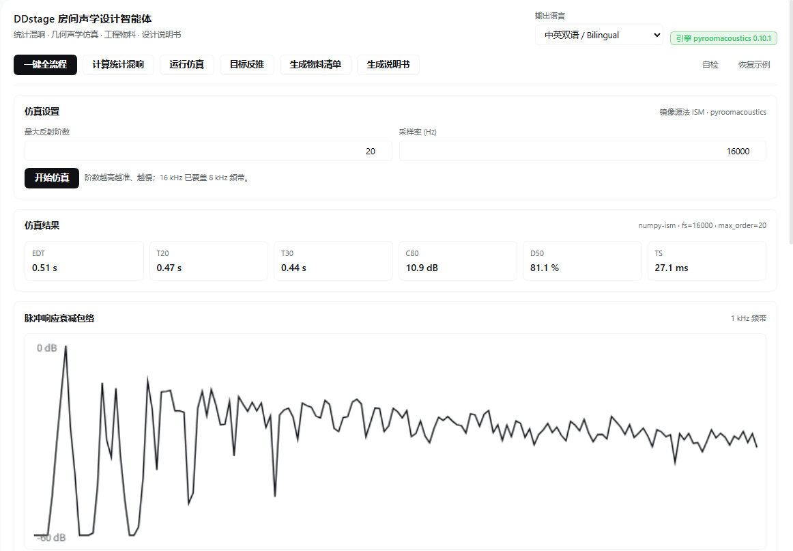793x551 pixels.
Task: Click the 1 kHz 频带 label
Action: click(749, 318)
